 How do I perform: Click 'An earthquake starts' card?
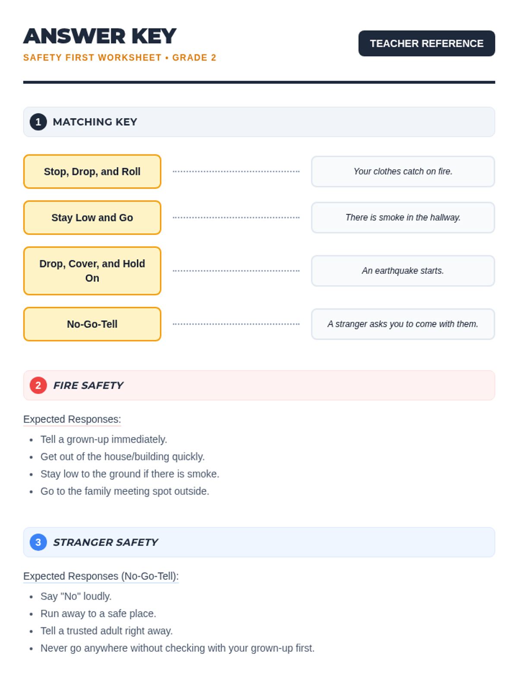pos(403,271)
